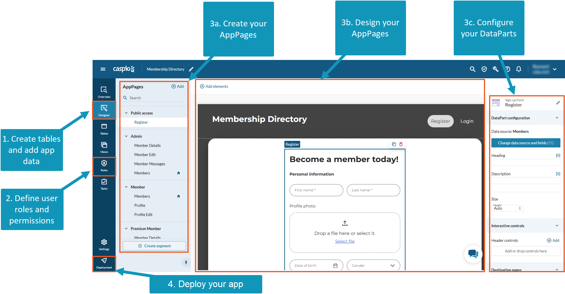Open Tables in the sidebar
This screenshot has height=294, width=565.
pos(104,129)
